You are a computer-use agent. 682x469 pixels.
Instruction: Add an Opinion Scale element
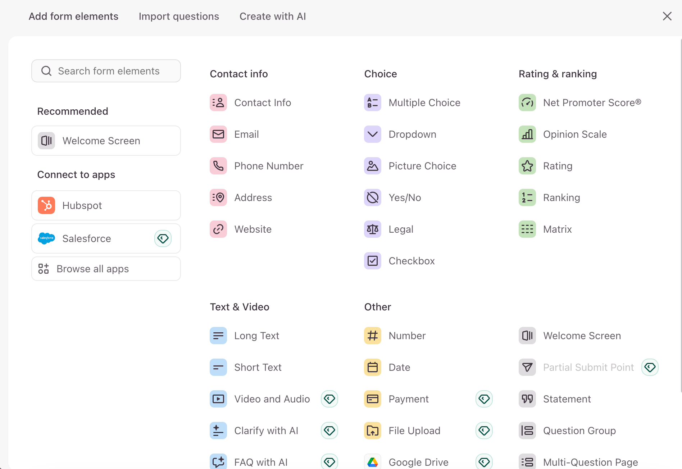click(x=574, y=134)
